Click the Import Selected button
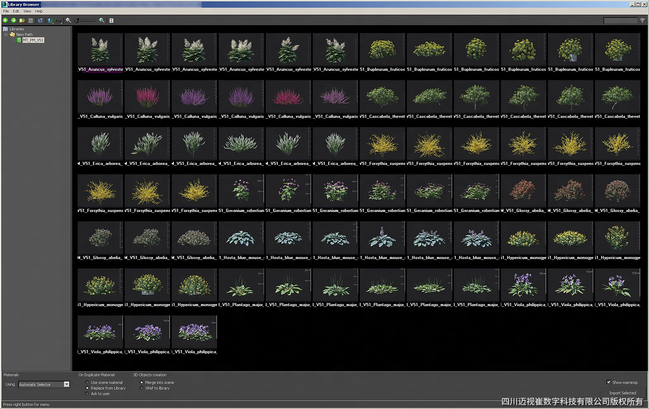Image resolution: width=649 pixels, height=409 pixels. (622, 393)
